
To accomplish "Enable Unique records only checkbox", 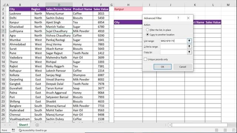I will coord(146,59).
